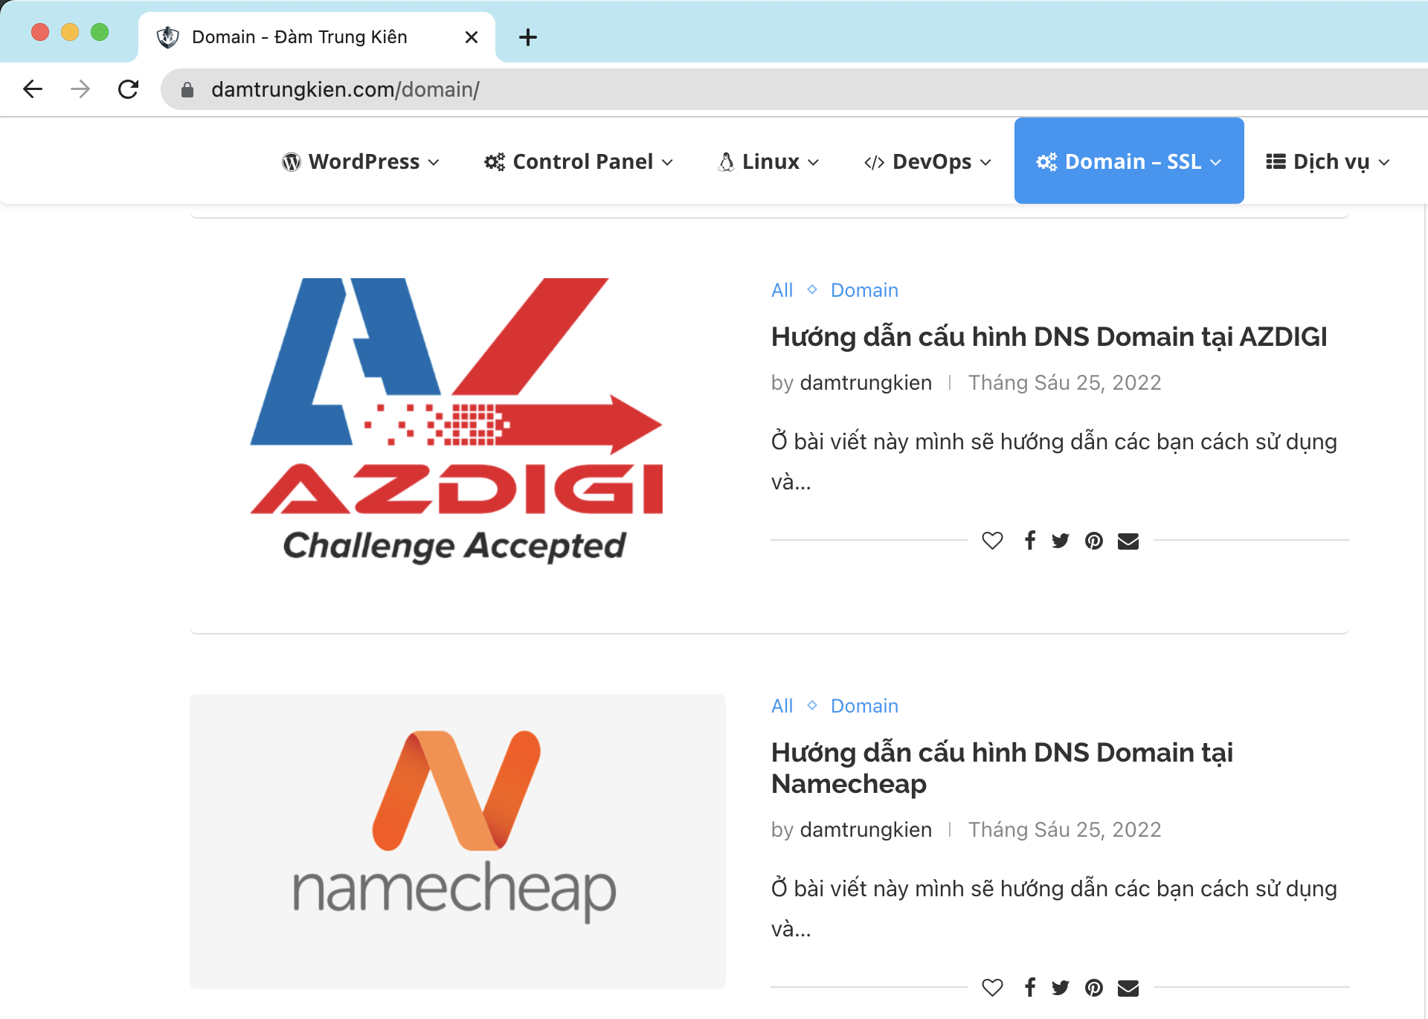Share the AZDIGI post on Facebook
Viewport: 1428px width, 1019px height.
pyautogui.click(x=1030, y=541)
